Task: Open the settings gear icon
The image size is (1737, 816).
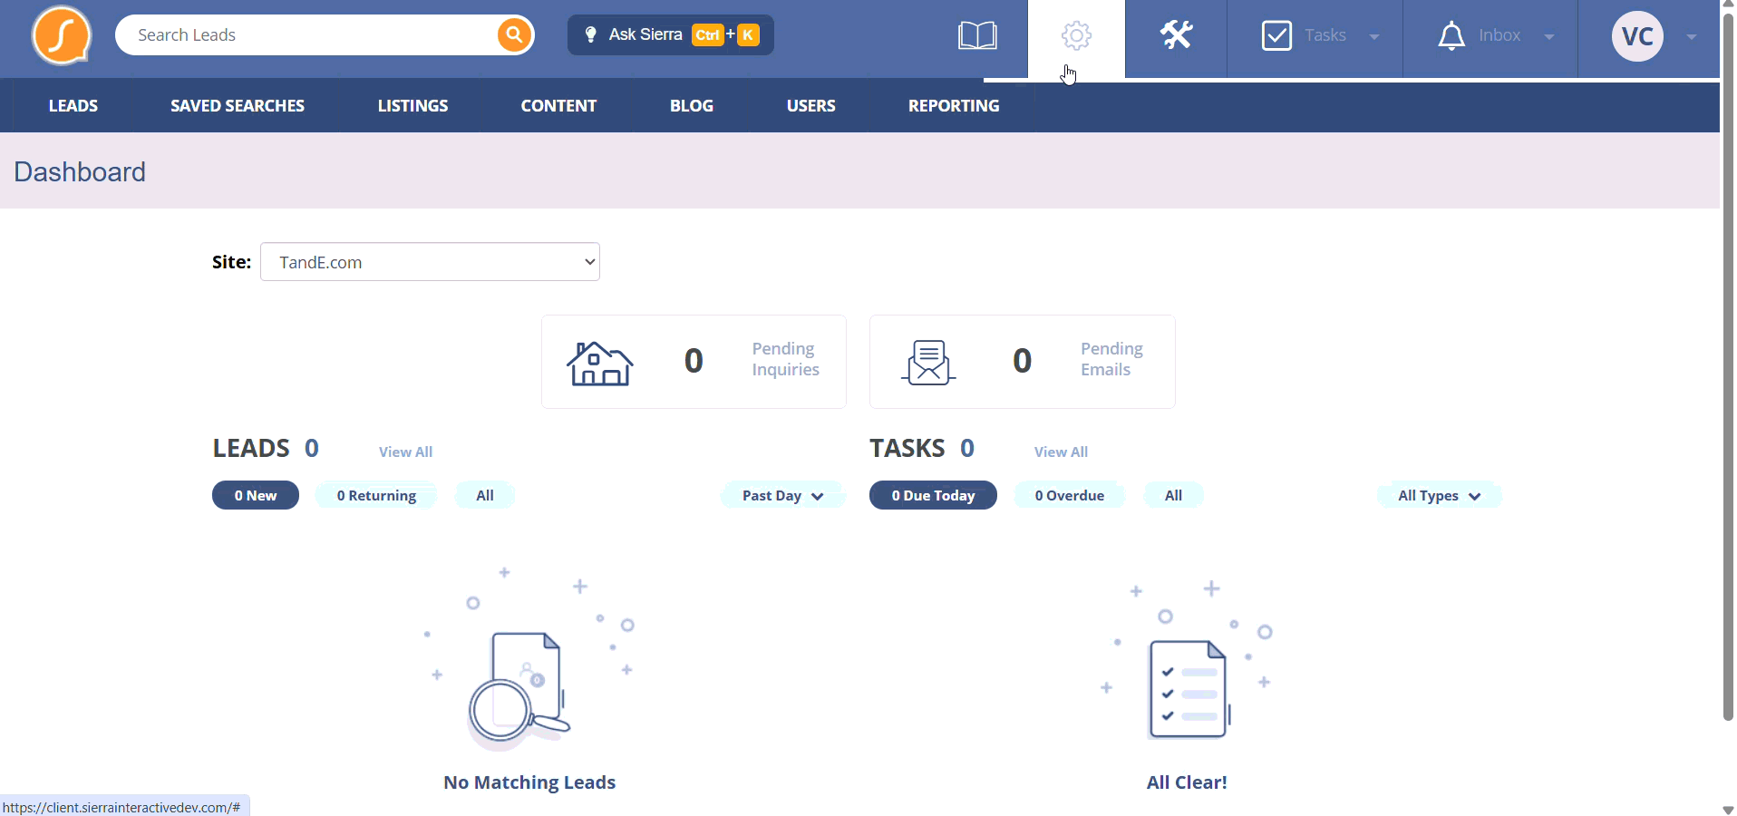Action: coord(1076,36)
